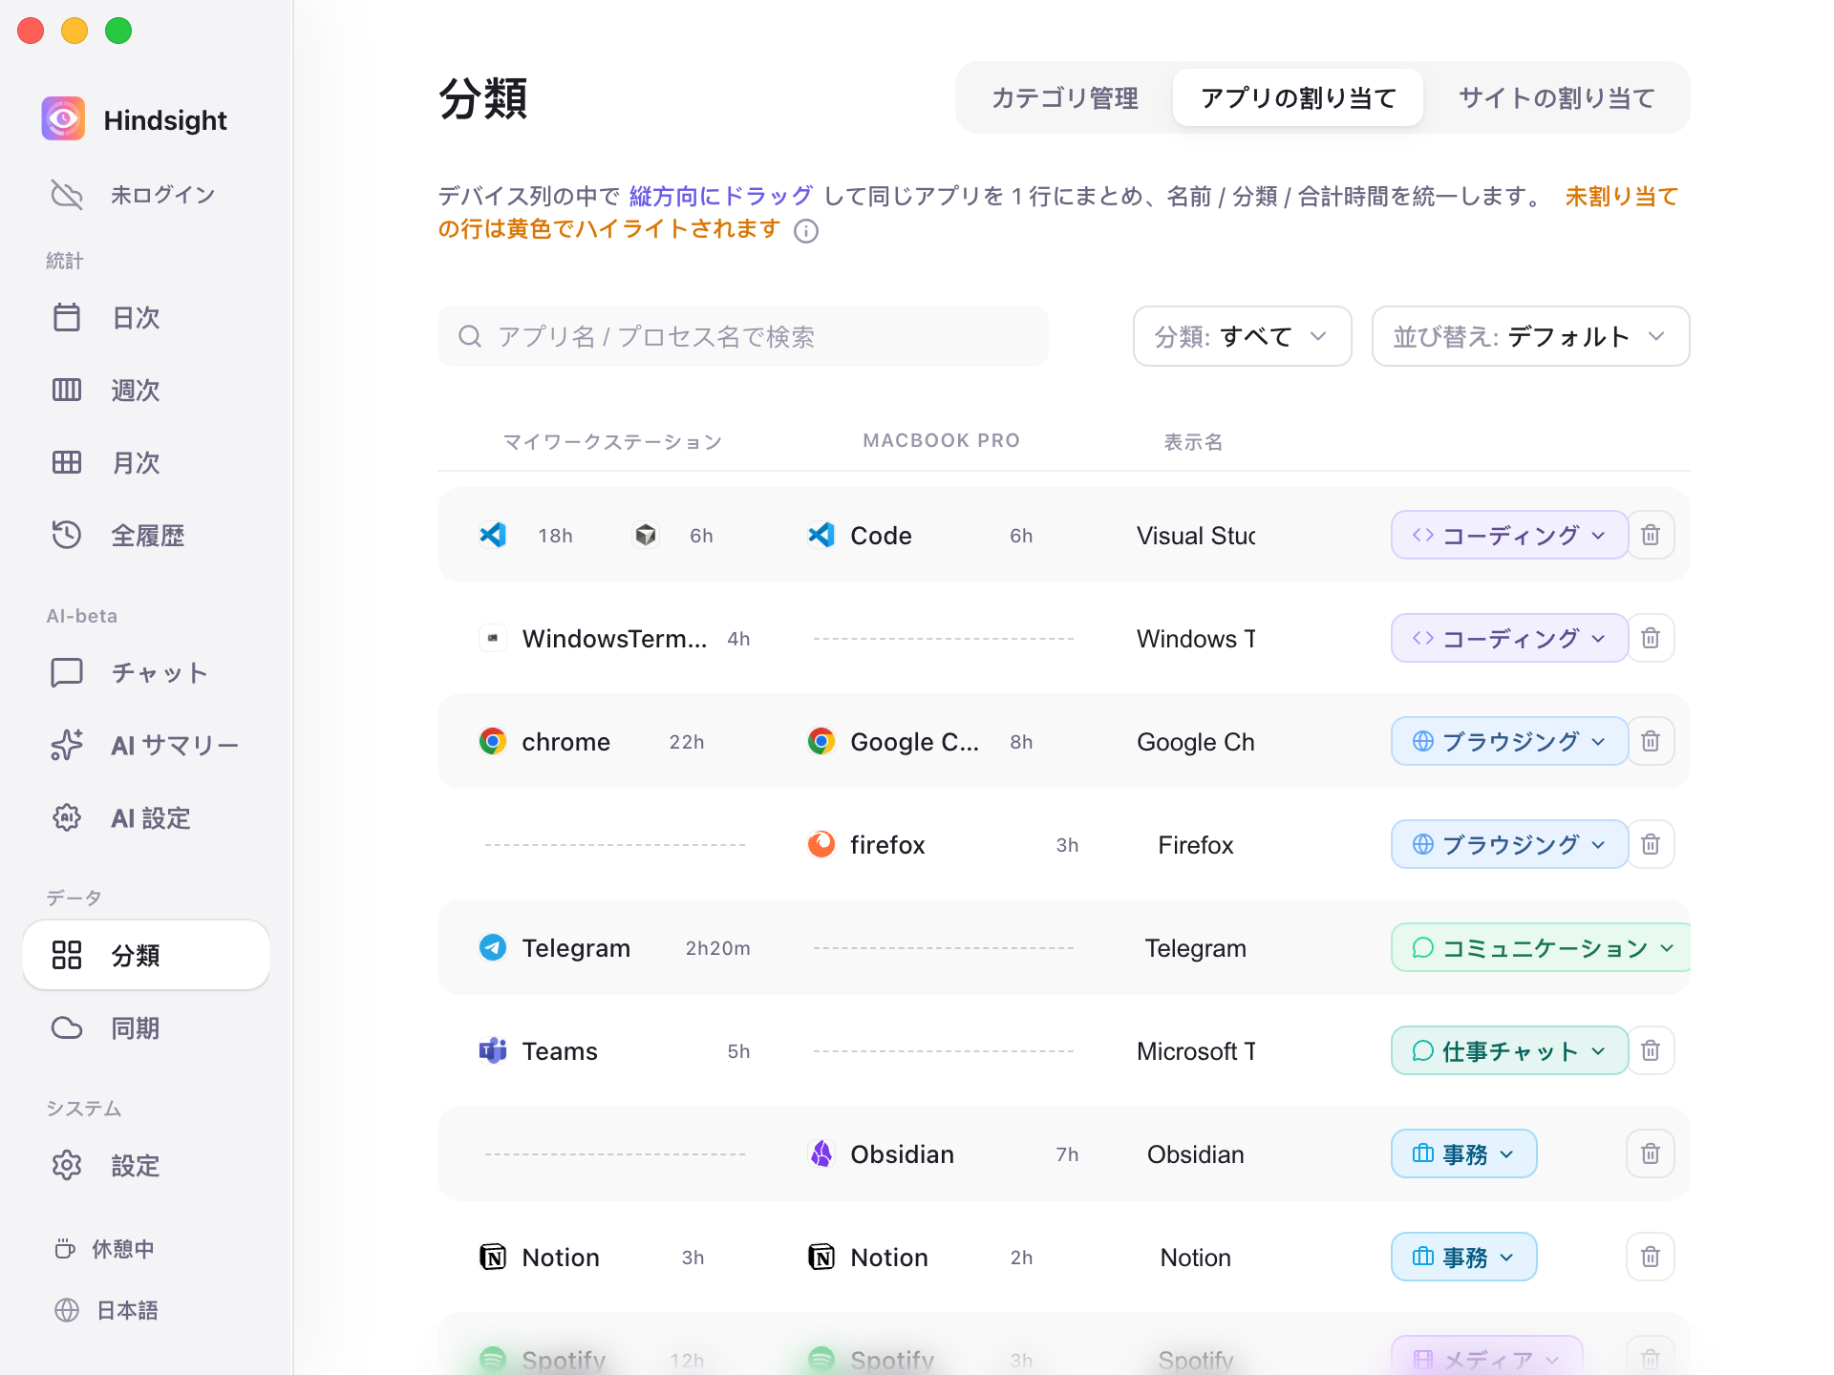Image resolution: width=1834 pixels, height=1375 pixels.
Task: Click trash icon on Obsidian row
Action: [1650, 1153]
